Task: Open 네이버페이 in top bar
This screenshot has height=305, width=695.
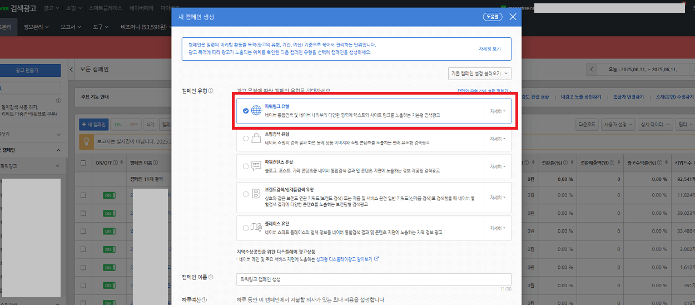Action: click(x=140, y=8)
